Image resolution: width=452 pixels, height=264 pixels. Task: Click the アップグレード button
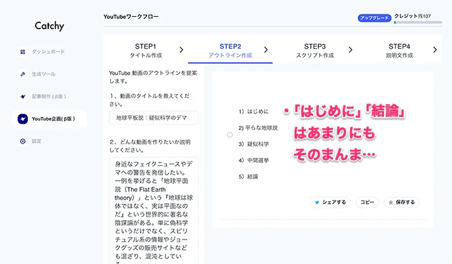tap(375, 18)
